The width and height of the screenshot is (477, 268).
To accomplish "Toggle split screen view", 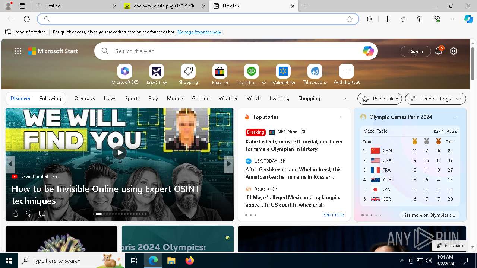I will coord(387,19).
